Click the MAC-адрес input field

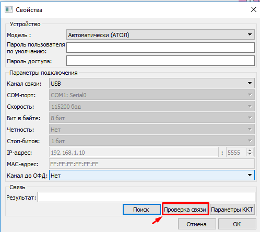point(152,164)
